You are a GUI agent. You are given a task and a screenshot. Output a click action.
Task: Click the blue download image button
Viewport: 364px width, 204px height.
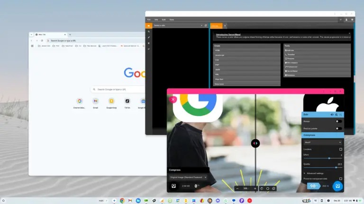tap(337, 186)
